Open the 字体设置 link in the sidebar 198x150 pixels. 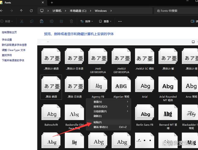click(x=7, y=40)
